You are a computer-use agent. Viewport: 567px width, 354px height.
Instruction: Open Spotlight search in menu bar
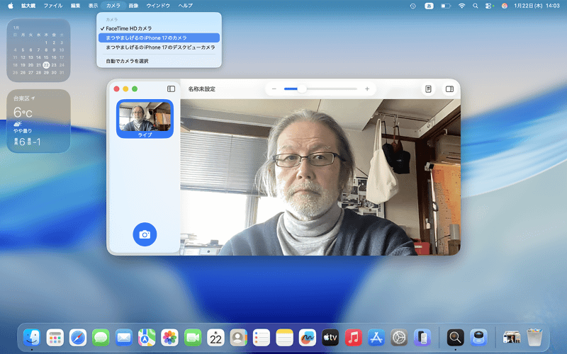coord(475,6)
